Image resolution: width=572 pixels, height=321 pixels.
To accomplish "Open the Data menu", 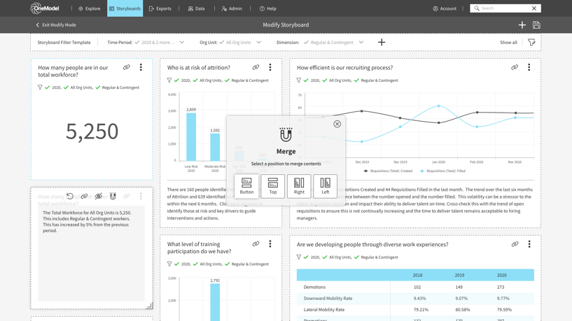I will [196, 8].
